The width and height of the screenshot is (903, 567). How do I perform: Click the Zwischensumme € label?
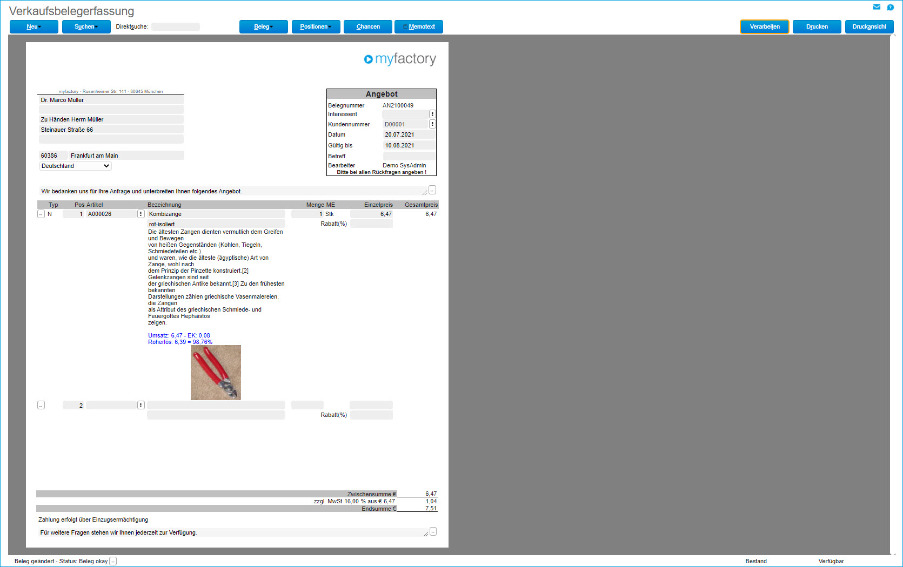tap(372, 494)
